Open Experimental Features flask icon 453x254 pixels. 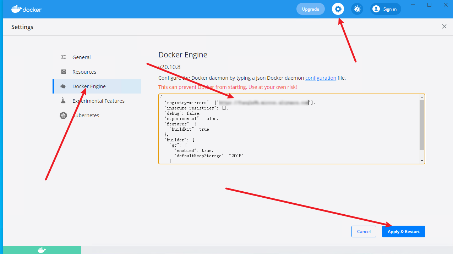(x=64, y=101)
